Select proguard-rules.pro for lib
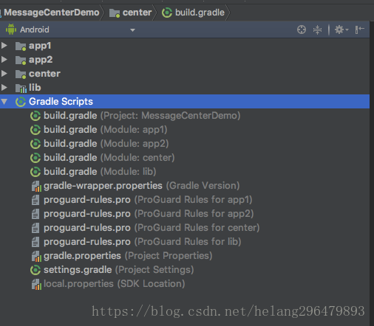Image resolution: width=374 pixels, height=326 pixels. [136, 242]
